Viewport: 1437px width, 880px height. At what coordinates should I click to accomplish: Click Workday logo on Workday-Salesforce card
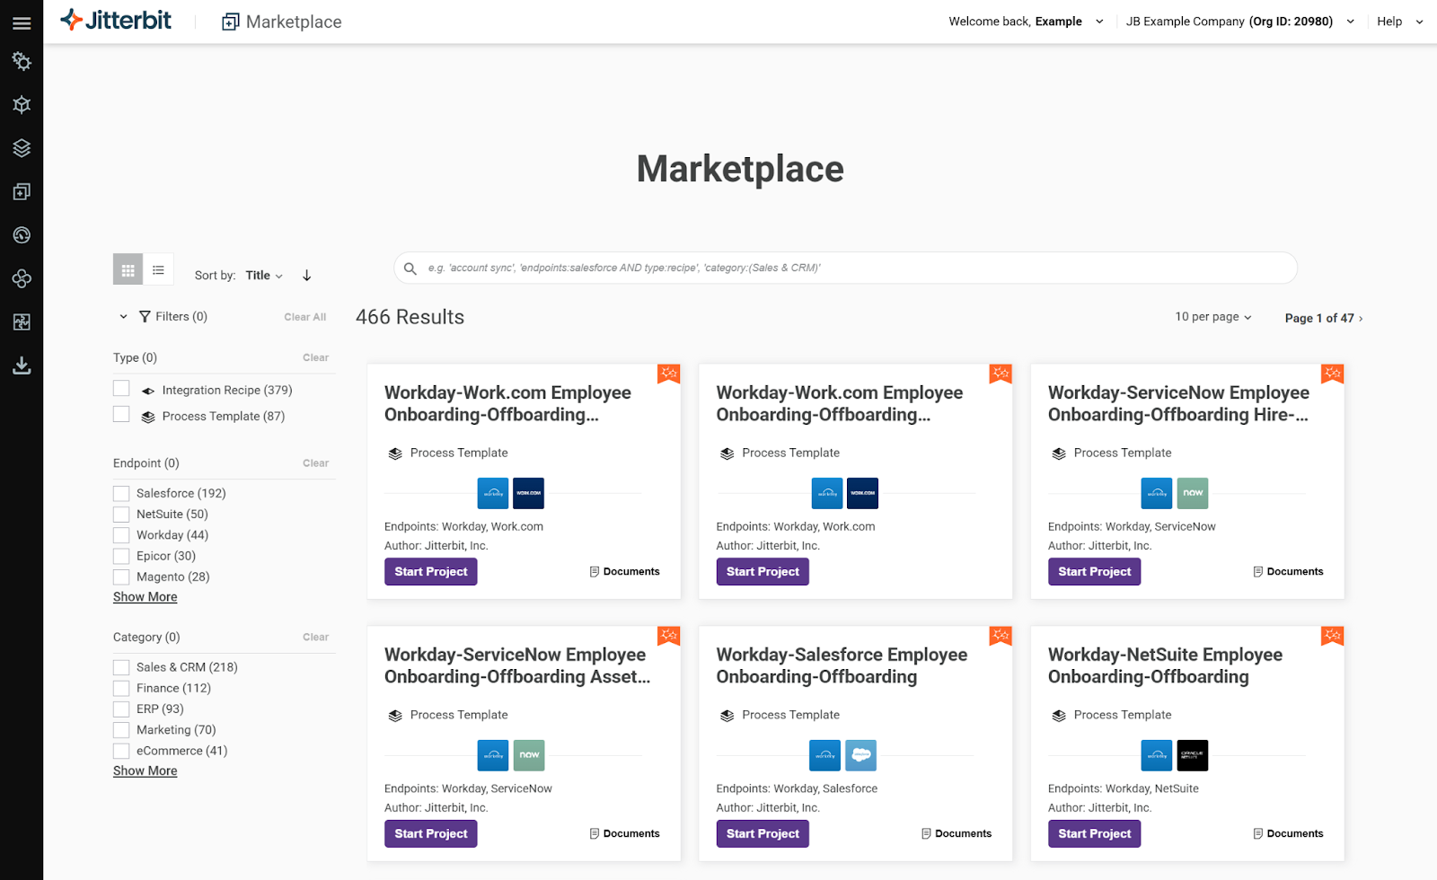825,755
